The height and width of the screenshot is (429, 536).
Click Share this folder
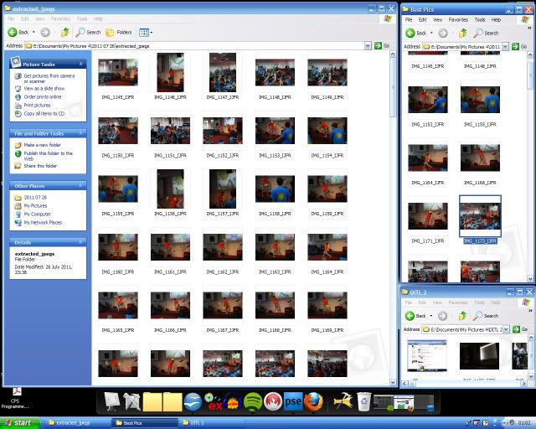pos(40,166)
